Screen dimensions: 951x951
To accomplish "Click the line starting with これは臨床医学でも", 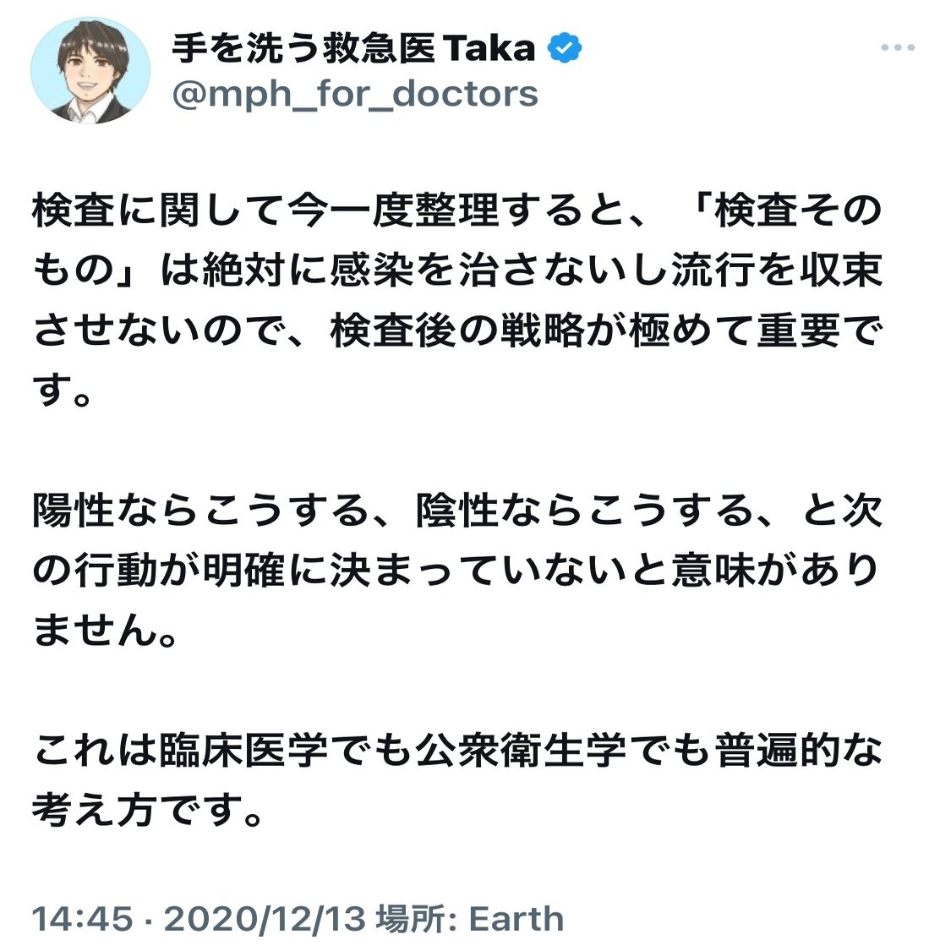I will [x=457, y=751].
